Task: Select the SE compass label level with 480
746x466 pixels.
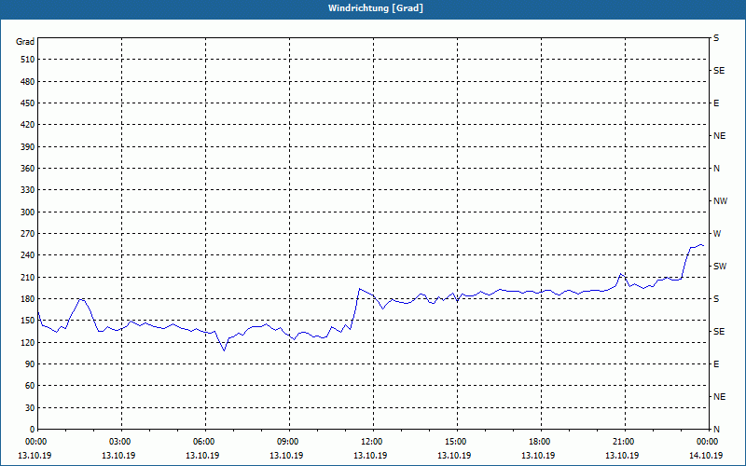Action: (x=719, y=71)
